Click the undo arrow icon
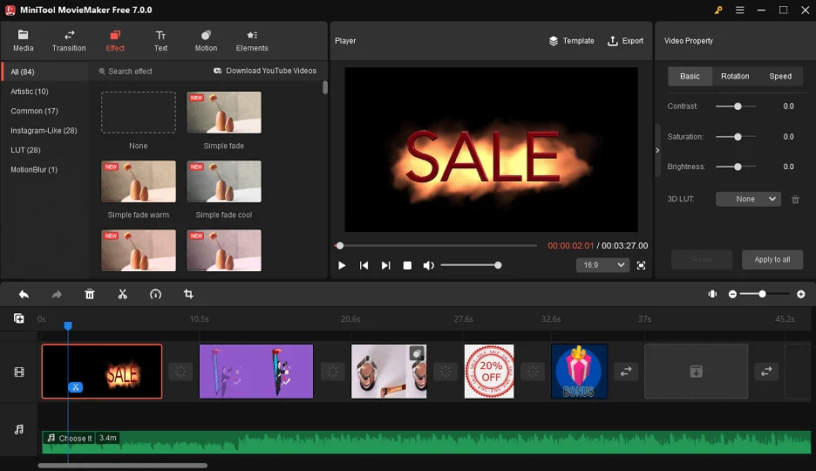816x471 pixels. coord(24,295)
